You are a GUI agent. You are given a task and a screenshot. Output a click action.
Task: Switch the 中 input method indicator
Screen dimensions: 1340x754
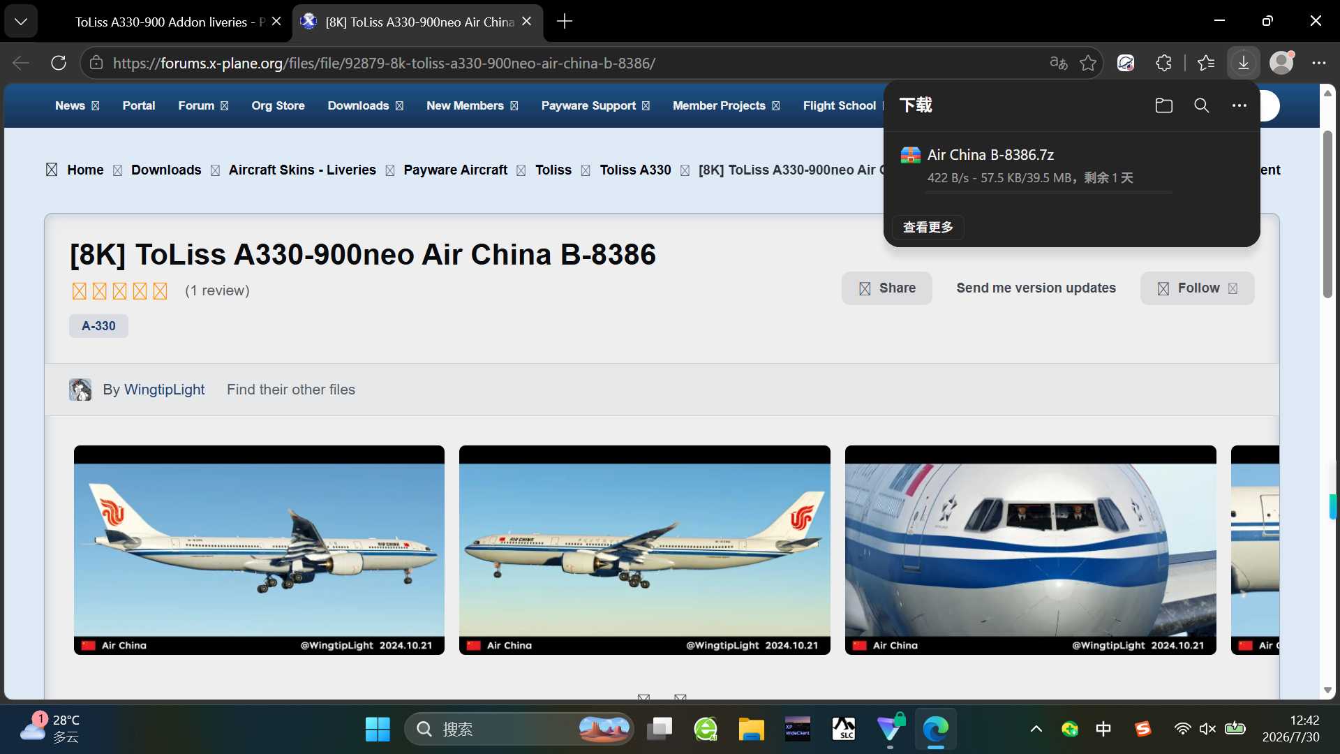click(x=1103, y=730)
